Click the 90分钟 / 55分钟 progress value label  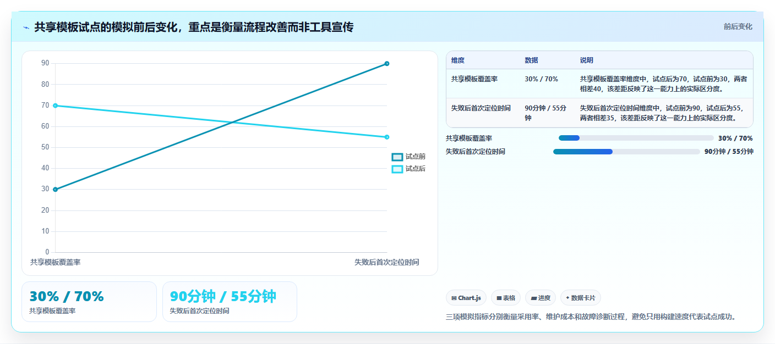[x=729, y=152]
